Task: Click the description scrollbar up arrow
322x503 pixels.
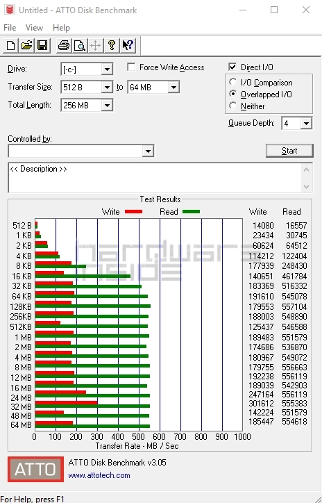Action: pyautogui.click(x=306, y=169)
